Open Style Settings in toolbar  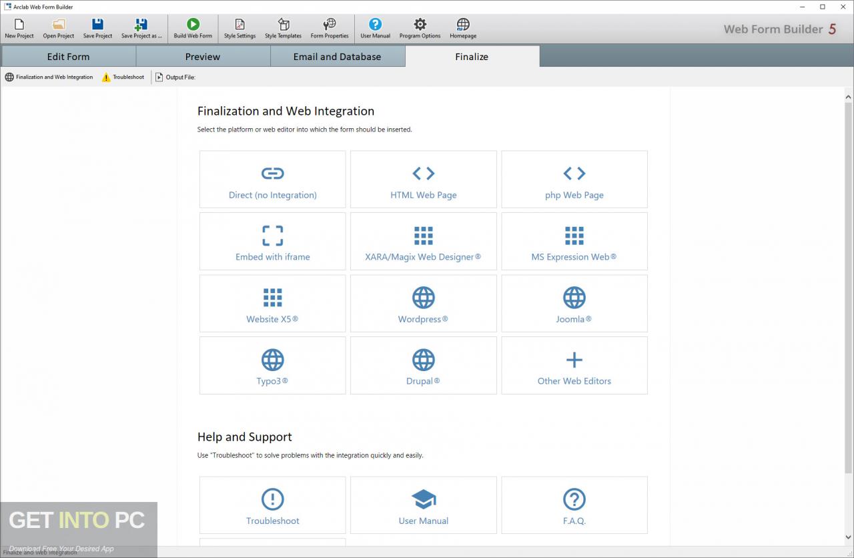(x=240, y=29)
